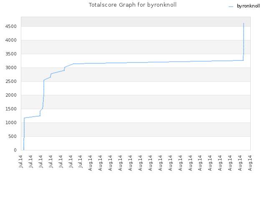This screenshot has width=267, height=200.
Task: Click the first Aug.14 x-axis label
Action: click(x=90, y=163)
